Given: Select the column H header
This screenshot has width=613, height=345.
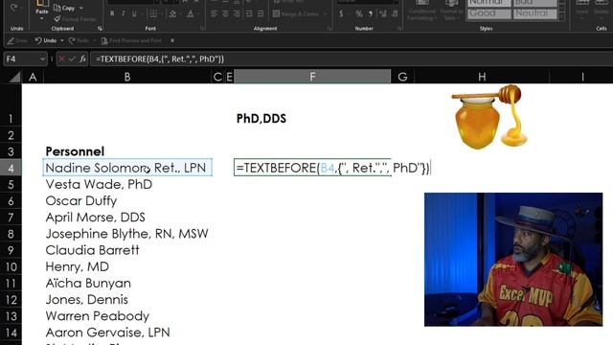Looking at the screenshot, I should pyautogui.click(x=482, y=77).
